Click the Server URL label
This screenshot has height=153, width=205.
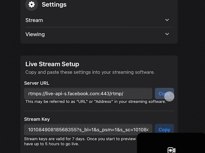[x=37, y=83]
